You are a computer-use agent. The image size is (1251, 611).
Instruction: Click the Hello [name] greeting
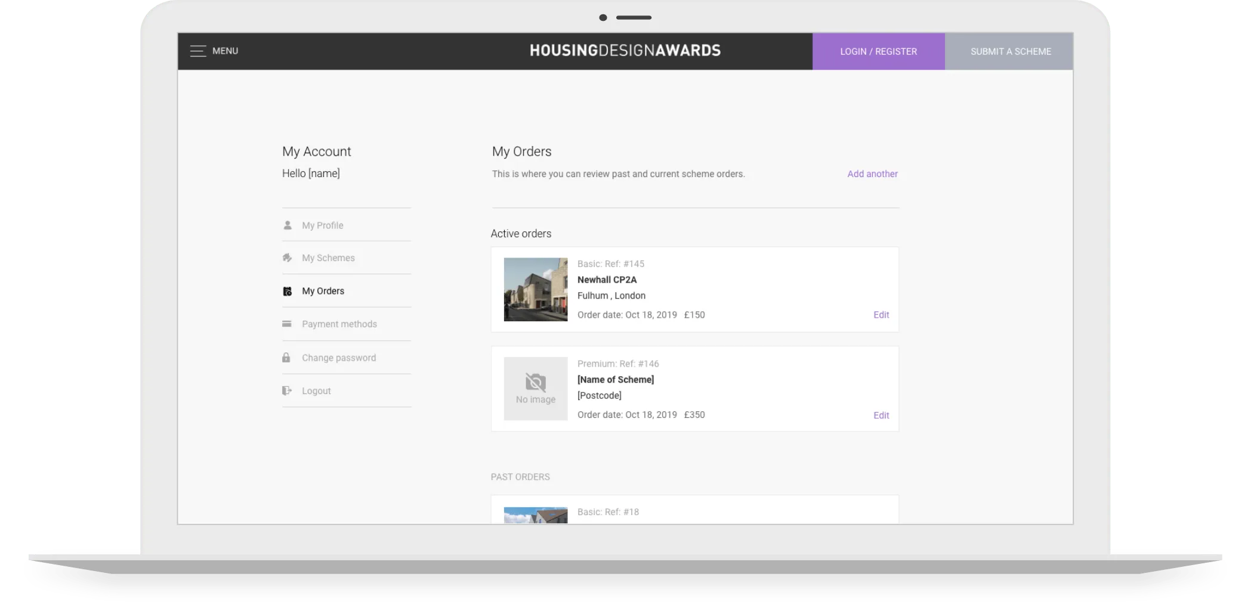tap(311, 173)
